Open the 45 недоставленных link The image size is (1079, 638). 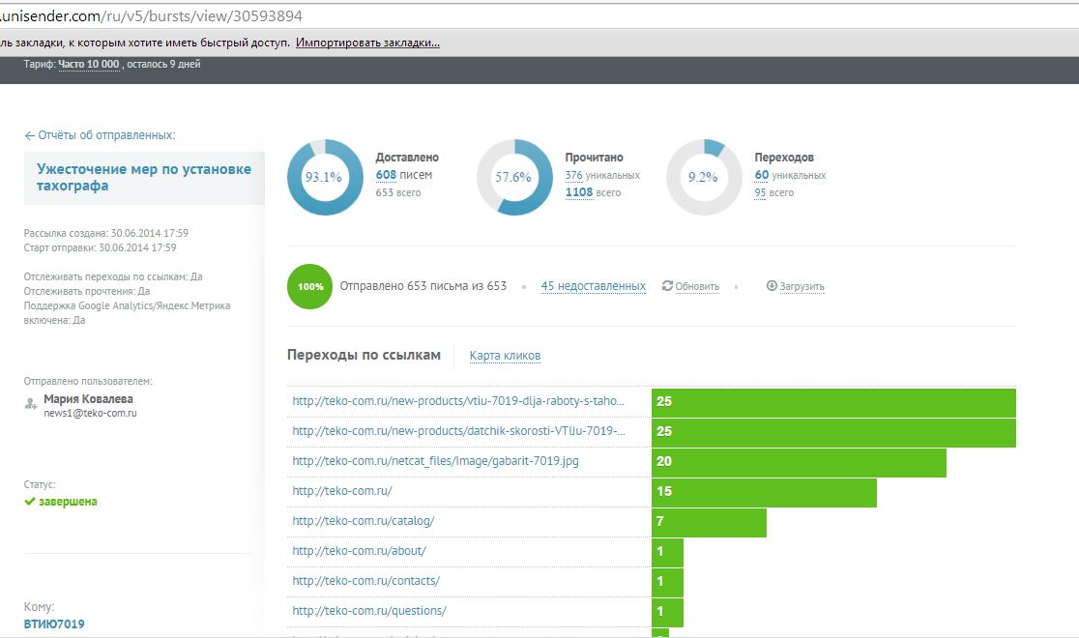point(594,286)
